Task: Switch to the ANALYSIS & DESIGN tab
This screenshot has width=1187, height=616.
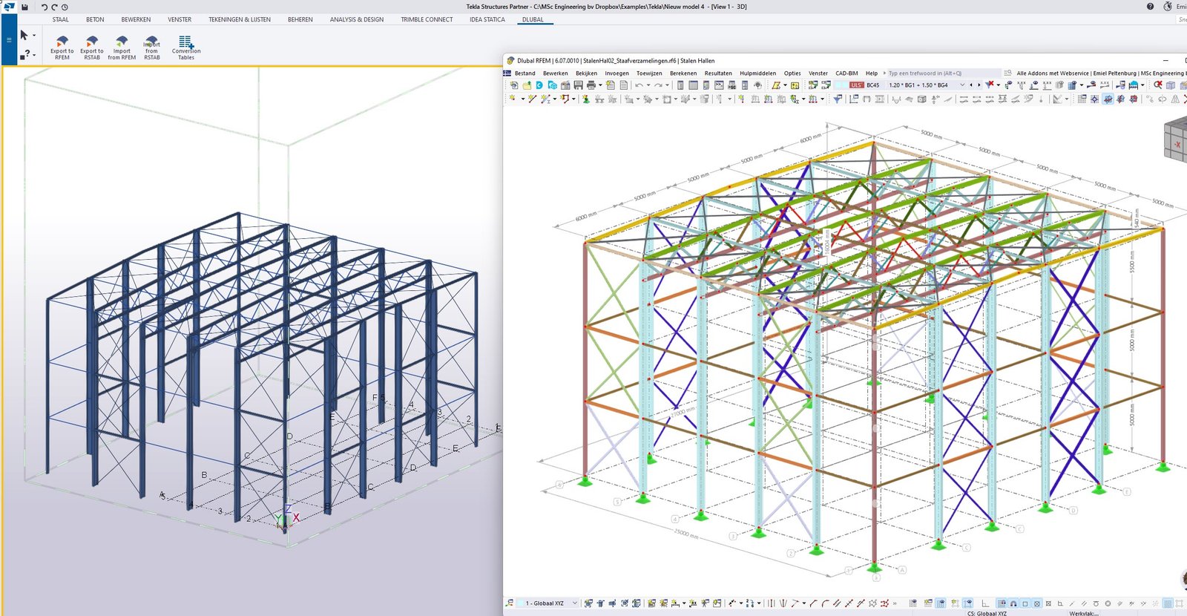Action: point(357,19)
